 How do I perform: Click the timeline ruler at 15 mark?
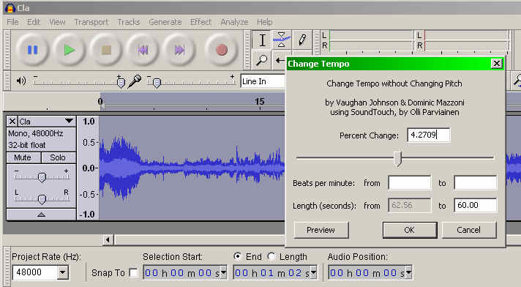pos(260,102)
